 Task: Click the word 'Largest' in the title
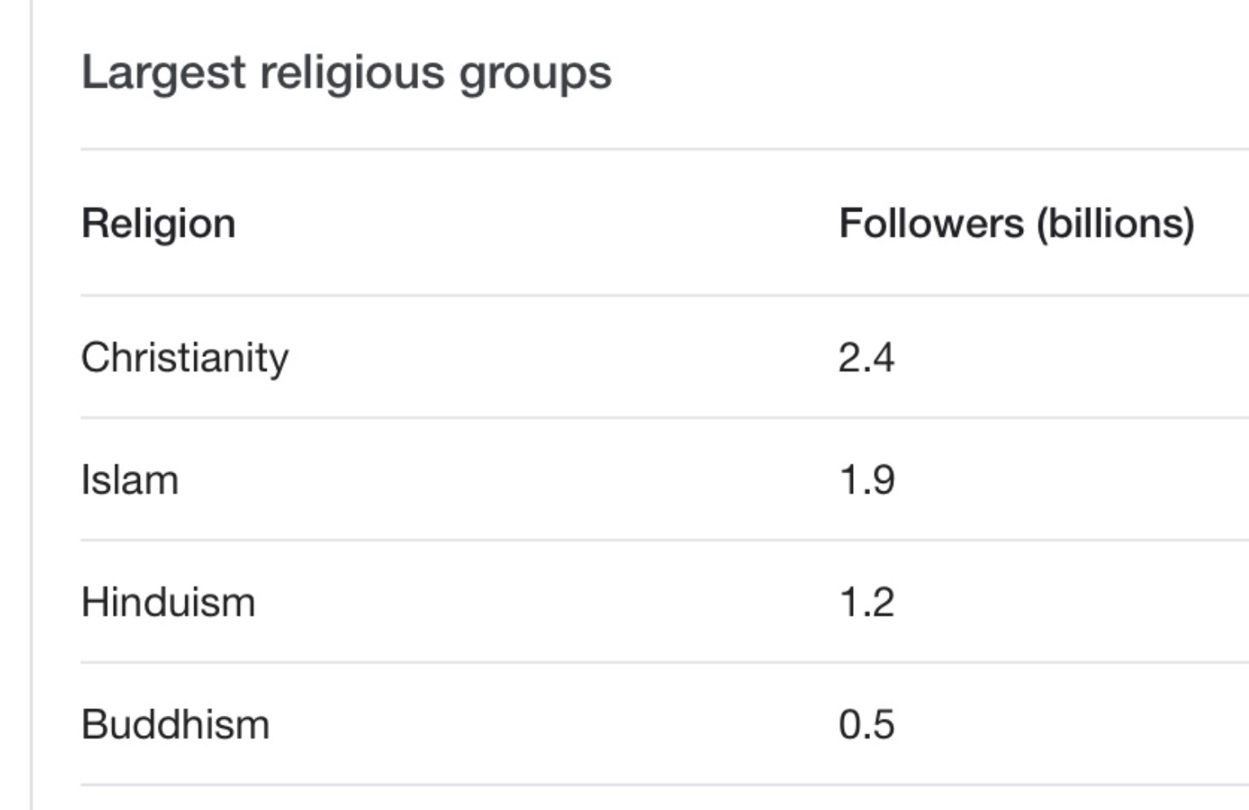(163, 74)
